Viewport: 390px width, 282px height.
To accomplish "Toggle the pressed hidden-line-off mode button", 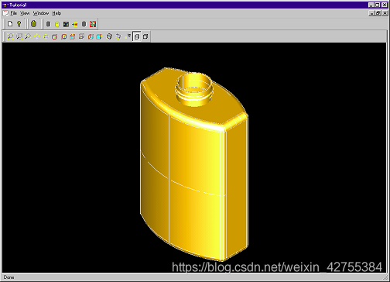I will point(137,36).
